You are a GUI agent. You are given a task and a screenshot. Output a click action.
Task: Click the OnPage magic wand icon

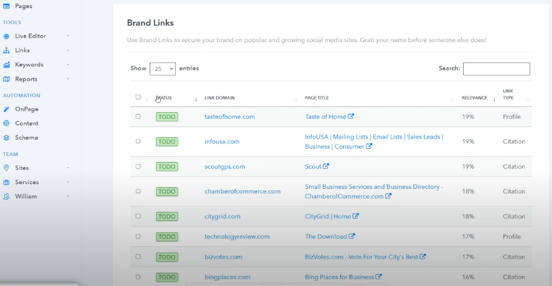[x=6, y=109]
